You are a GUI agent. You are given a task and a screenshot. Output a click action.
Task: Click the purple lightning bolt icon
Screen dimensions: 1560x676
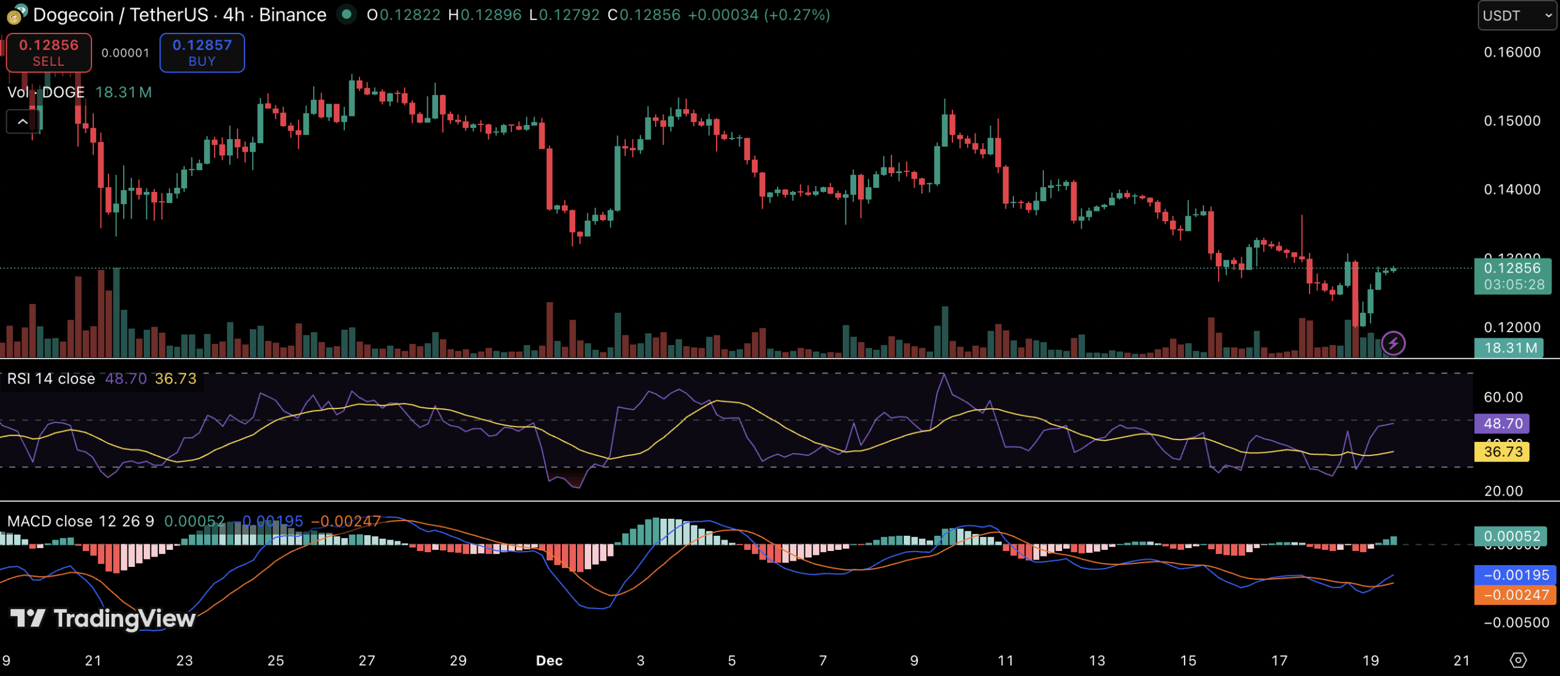pyautogui.click(x=1393, y=343)
